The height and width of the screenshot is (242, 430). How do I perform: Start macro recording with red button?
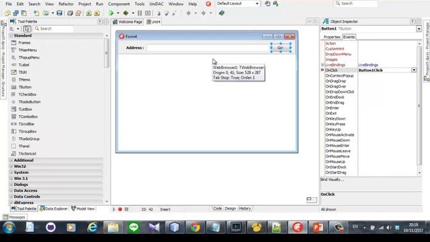tap(120, 209)
